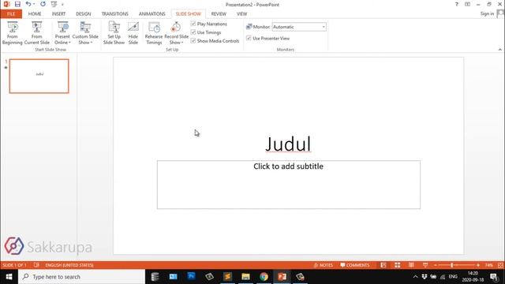Screen dimensions: 505x284
Task: Open Photoshop from taskbar
Action: click(191, 277)
